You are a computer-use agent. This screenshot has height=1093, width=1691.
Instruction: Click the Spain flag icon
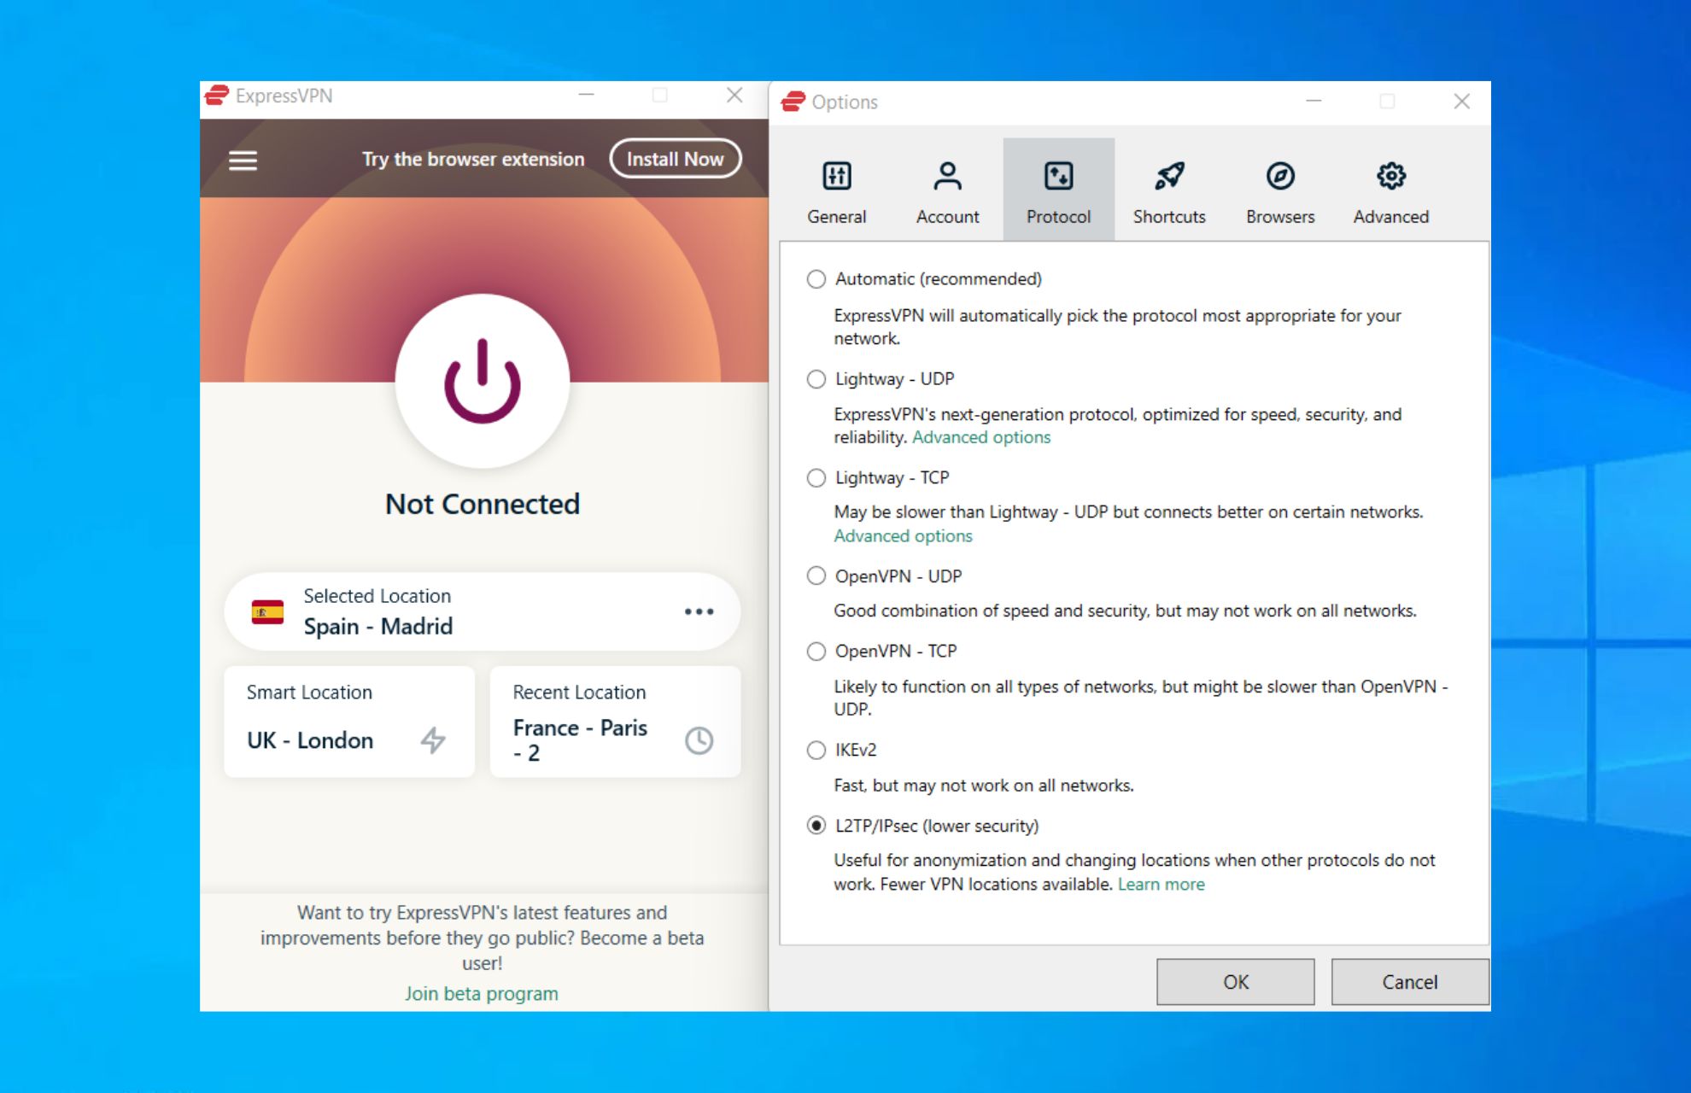[x=267, y=611]
